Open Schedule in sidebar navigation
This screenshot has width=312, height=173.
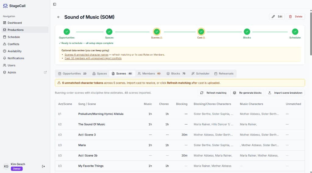(25, 37)
